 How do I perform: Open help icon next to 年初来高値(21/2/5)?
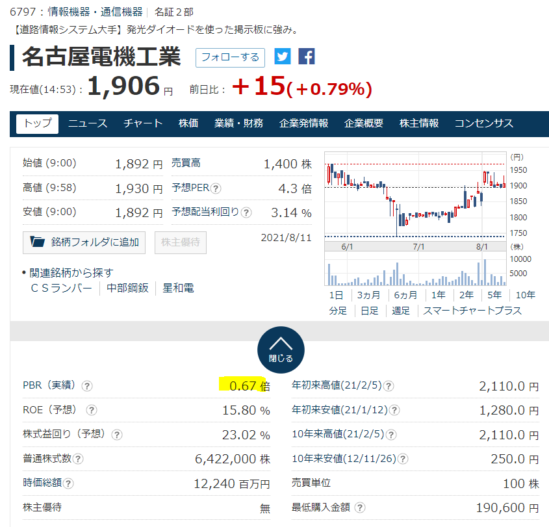pyautogui.click(x=388, y=386)
